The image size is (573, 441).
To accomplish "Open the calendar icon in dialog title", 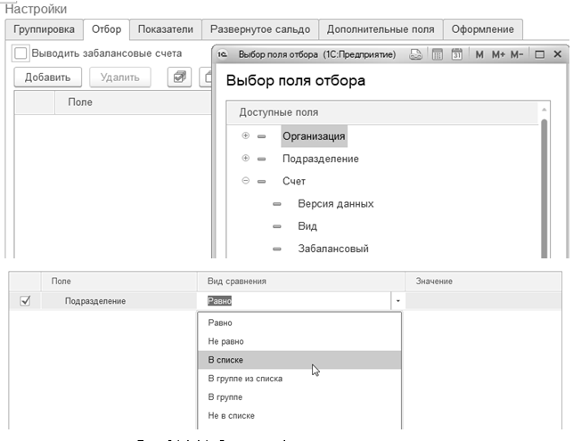I will (457, 54).
